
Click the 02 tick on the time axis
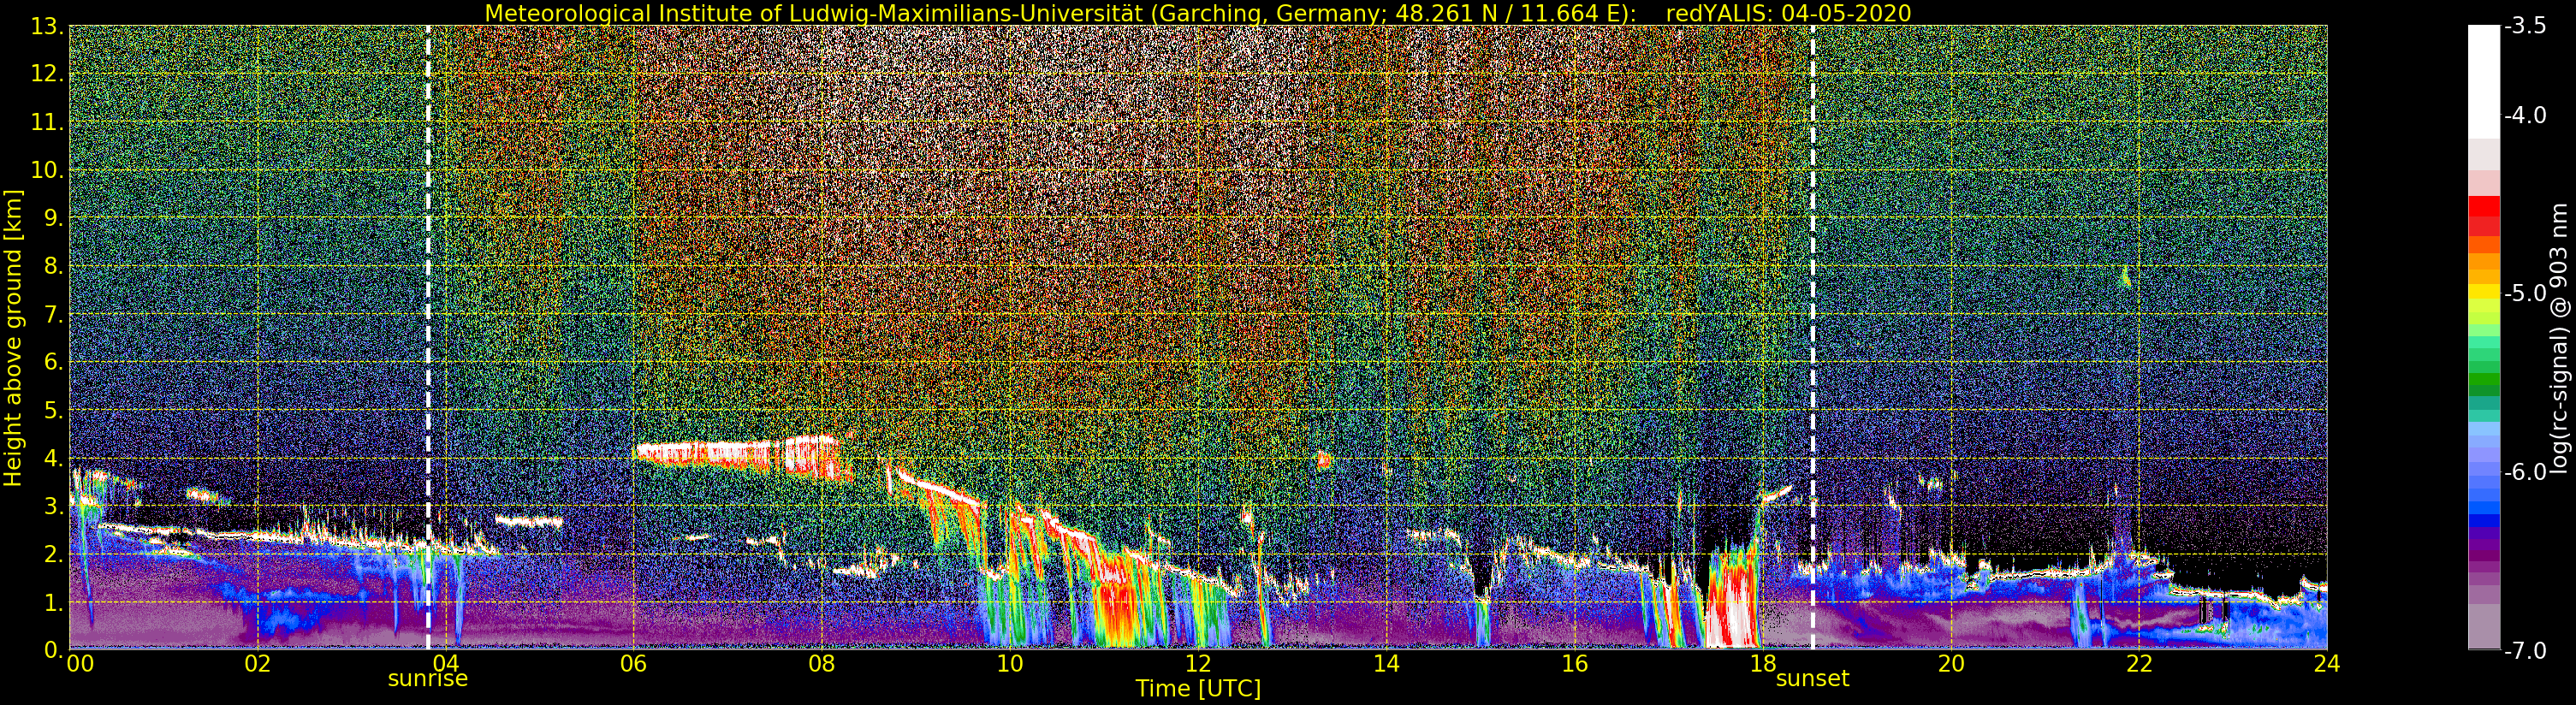click(x=257, y=664)
